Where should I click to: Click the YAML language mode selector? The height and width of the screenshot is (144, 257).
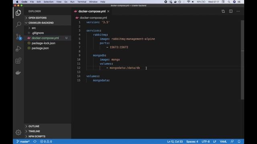coord(223,142)
